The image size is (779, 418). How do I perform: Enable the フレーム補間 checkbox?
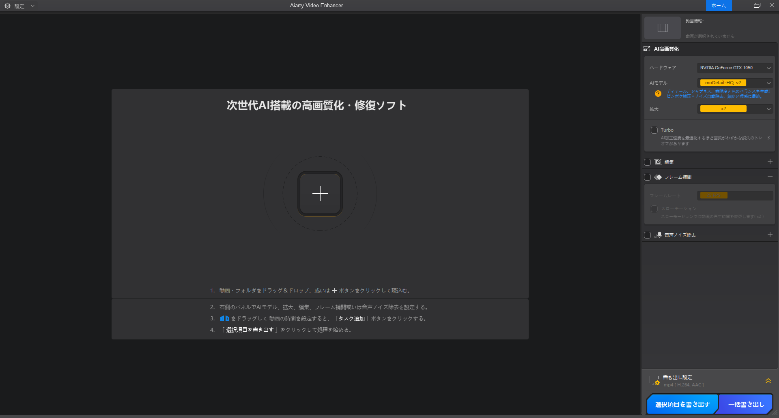[648, 177]
